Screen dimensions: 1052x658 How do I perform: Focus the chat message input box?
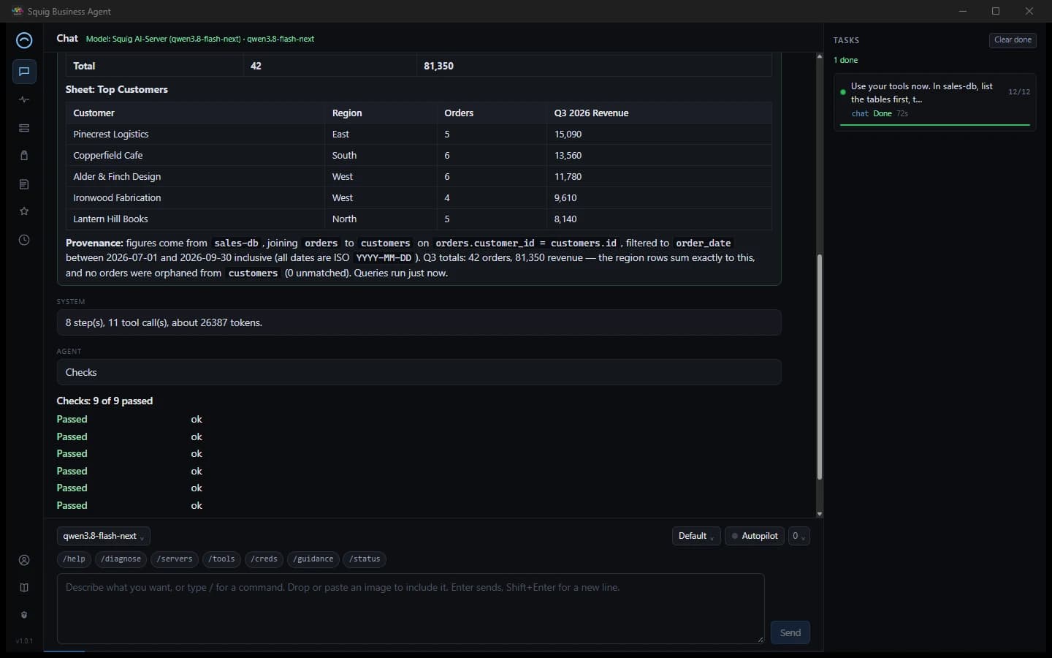[x=411, y=608]
